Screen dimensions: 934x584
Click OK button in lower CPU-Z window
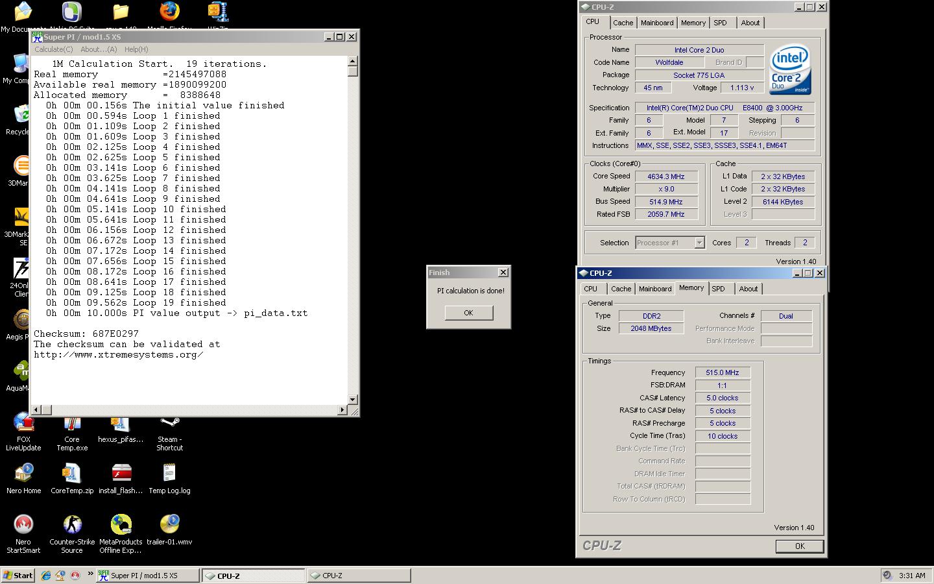[x=800, y=546]
